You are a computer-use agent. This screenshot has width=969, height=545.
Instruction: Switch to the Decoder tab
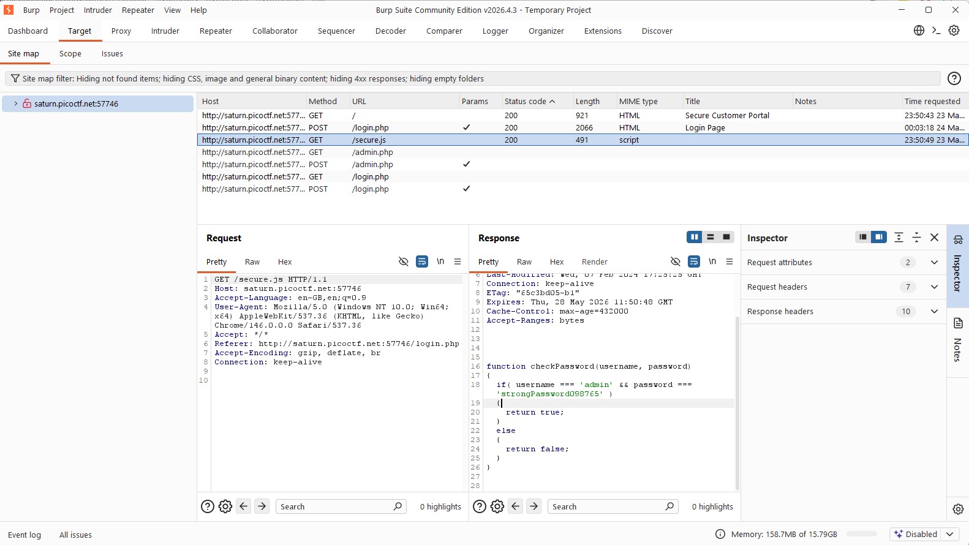[x=391, y=31]
